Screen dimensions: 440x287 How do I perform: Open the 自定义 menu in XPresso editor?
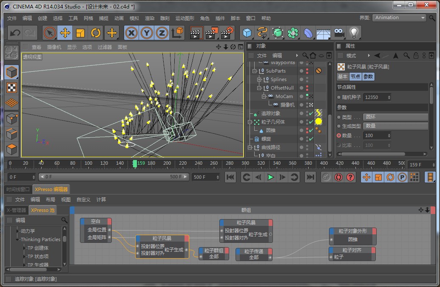[83, 200]
